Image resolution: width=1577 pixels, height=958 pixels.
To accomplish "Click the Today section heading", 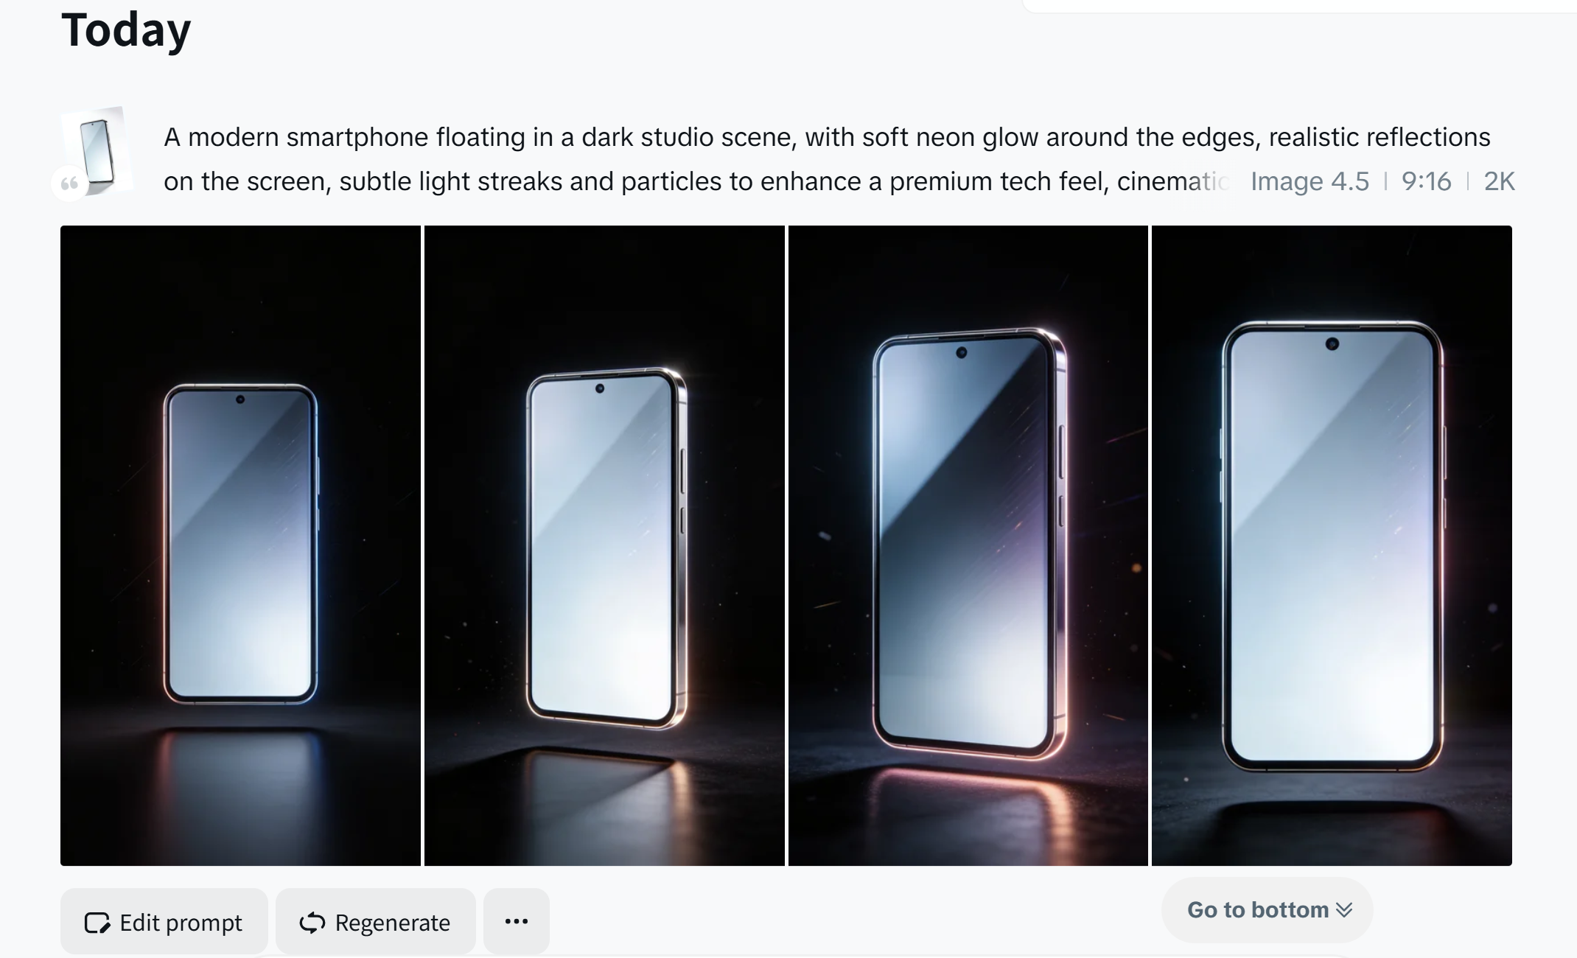I will 126,31.
